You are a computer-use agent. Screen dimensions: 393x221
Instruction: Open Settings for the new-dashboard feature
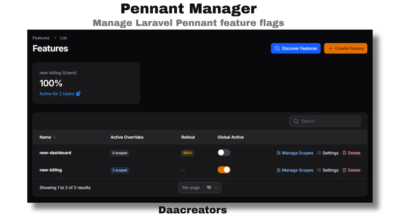[x=328, y=153]
